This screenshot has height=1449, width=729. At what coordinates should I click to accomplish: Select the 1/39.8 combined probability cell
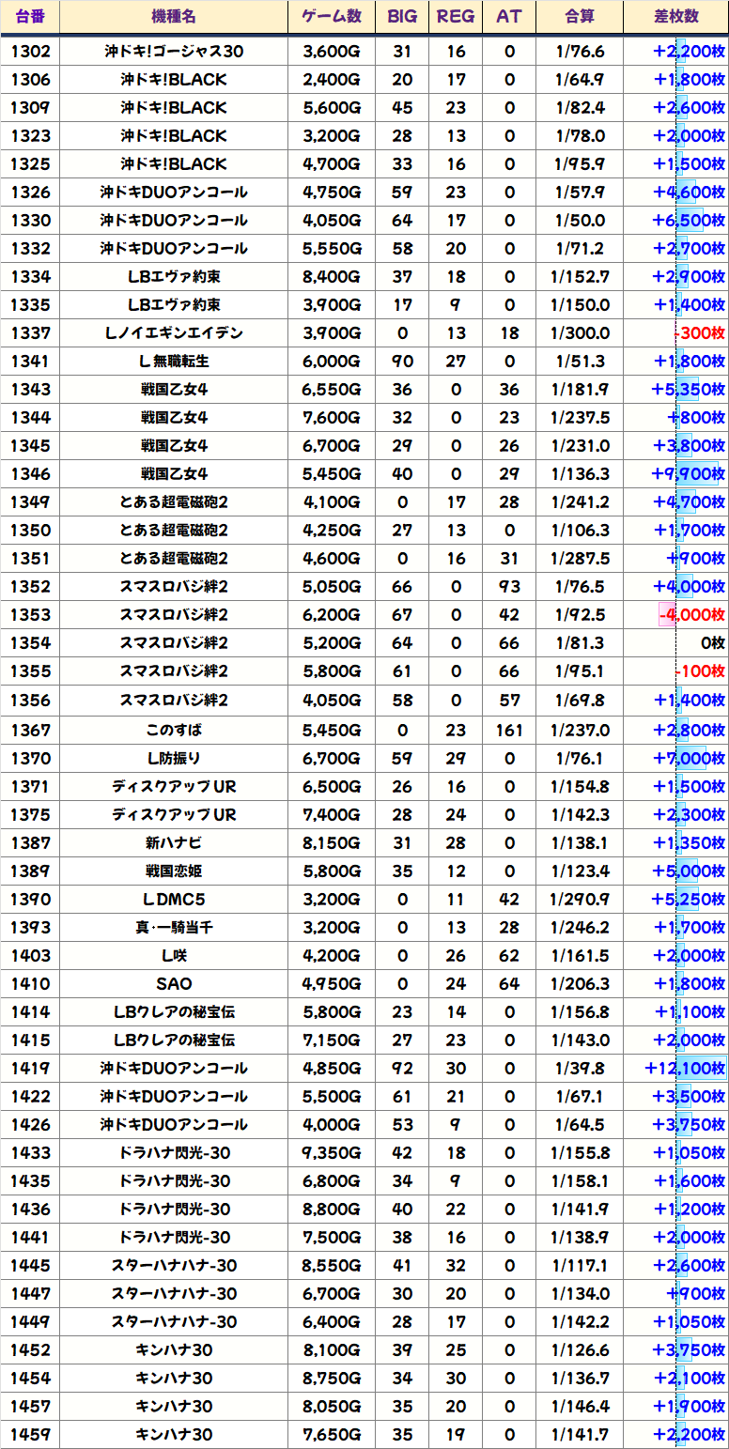tap(580, 1069)
